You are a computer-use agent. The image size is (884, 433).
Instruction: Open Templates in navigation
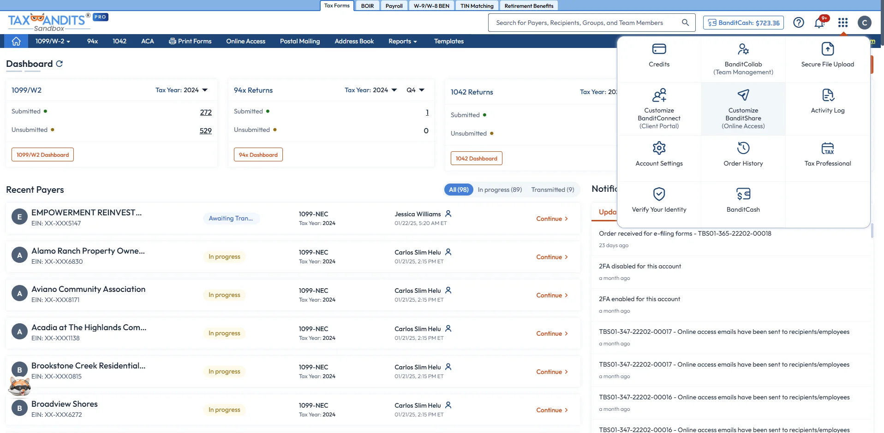coord(448,41)
